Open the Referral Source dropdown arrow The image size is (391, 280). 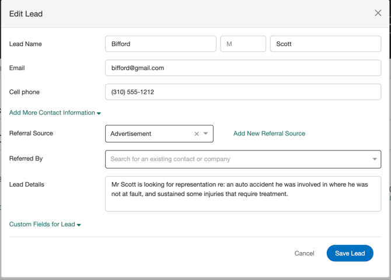coord(206,134)
